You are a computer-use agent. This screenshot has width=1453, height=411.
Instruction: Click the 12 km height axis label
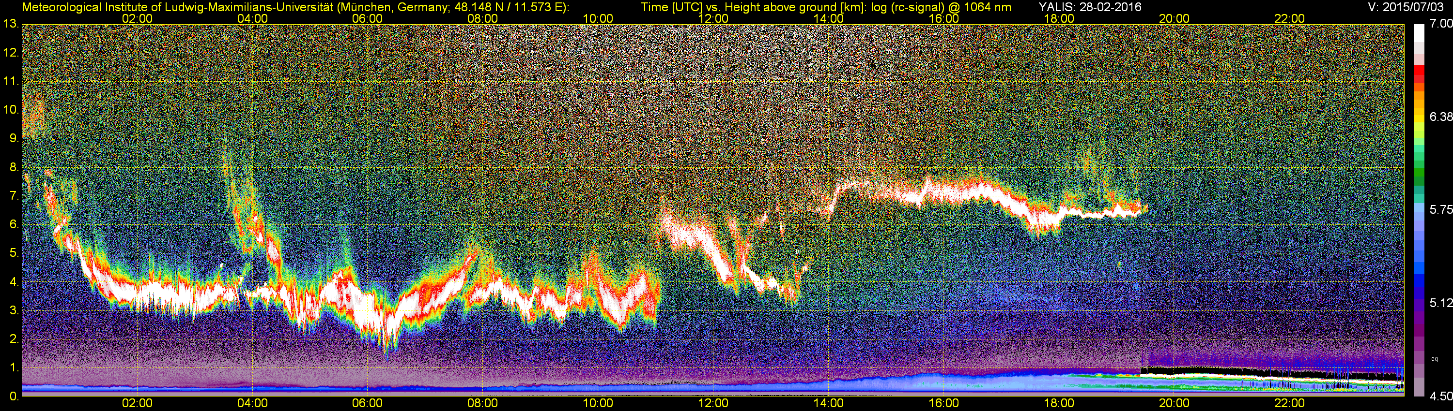pyautogui.click(x=11, y=53)
